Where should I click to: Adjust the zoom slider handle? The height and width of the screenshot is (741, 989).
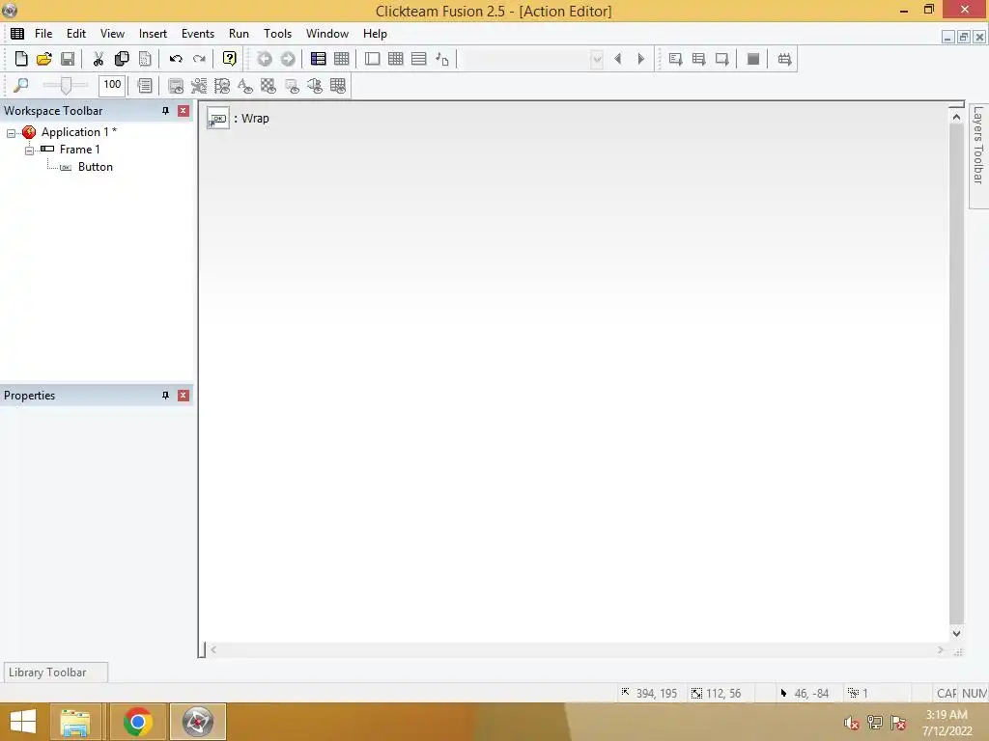[66, 85]
